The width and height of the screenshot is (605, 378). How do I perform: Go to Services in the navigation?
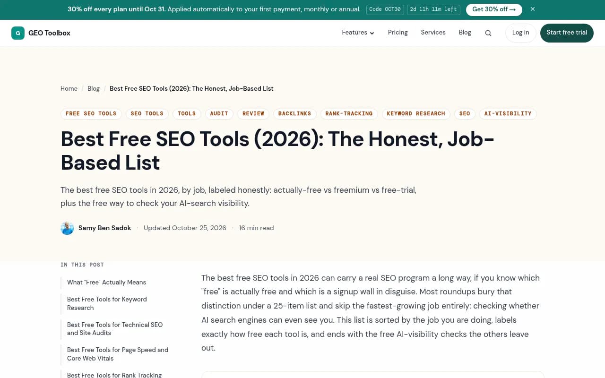click(433, 33)
